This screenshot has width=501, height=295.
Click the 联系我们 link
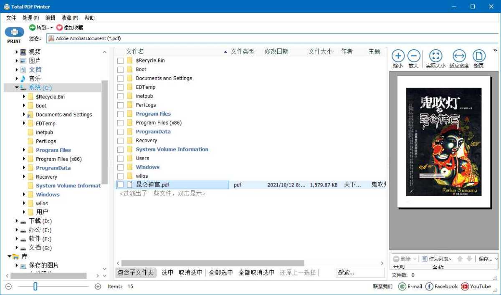point(383,287)
